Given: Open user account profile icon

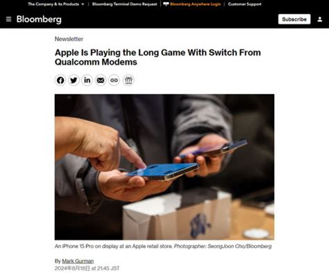Looking at the screenshot, I should coord(320,19).
